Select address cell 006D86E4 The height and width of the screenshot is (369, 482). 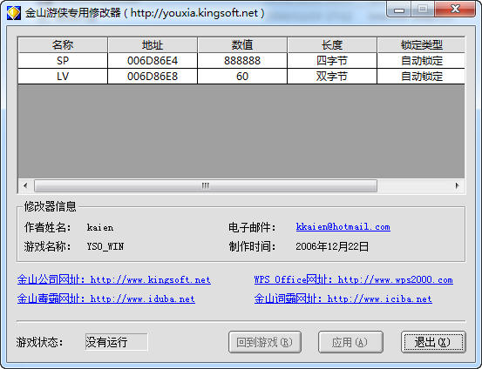point(153,60)
